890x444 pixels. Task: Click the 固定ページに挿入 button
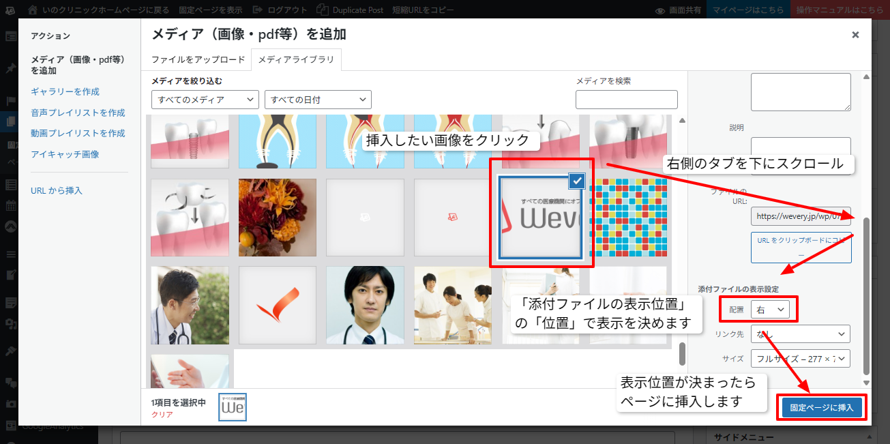click(822, 408)
